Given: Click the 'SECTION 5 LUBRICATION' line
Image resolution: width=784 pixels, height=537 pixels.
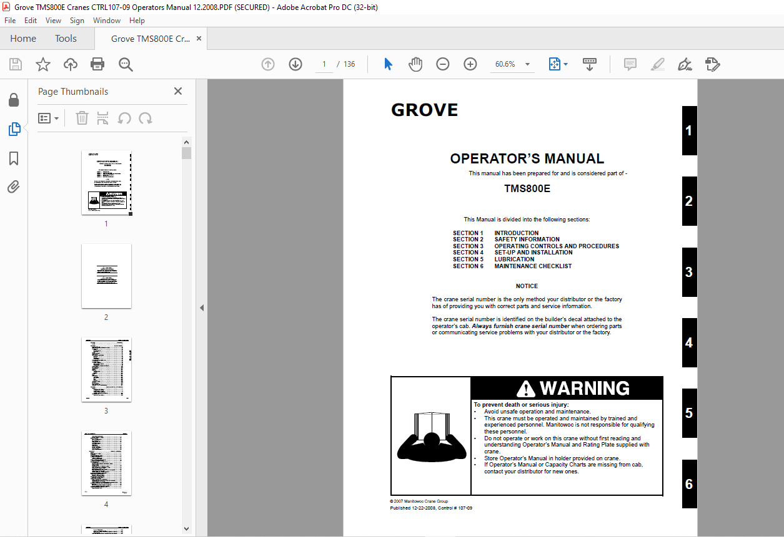Looking at the screenshot, I should (494, 259).
